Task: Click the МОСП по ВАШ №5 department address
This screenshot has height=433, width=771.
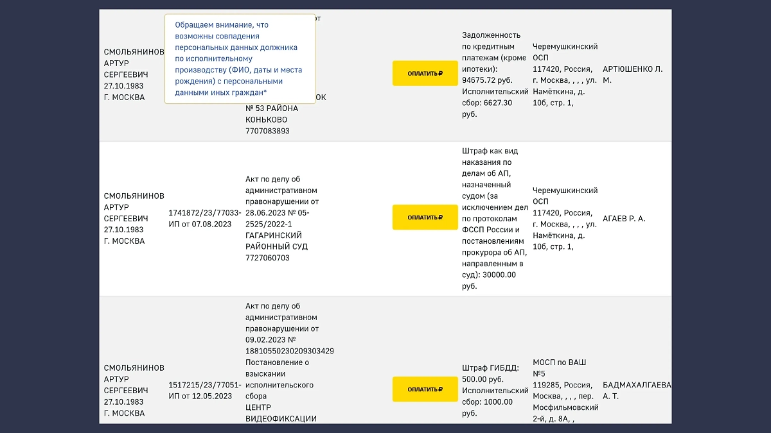Action: pos(565,390)
